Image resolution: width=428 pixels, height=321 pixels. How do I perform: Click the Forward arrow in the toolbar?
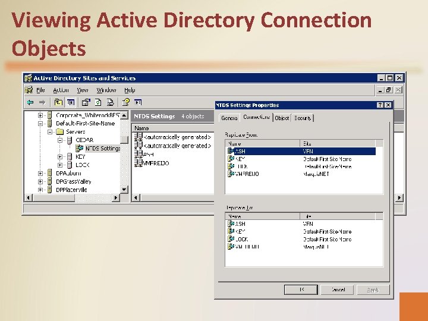click(42, 103)
